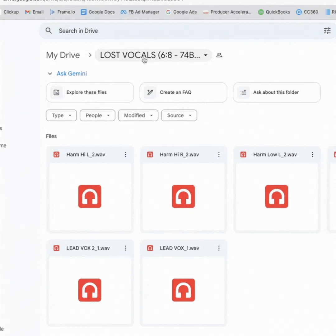Open the People filter dropdown
Viewport: 336px width, 336px height.
click(97, 115)
